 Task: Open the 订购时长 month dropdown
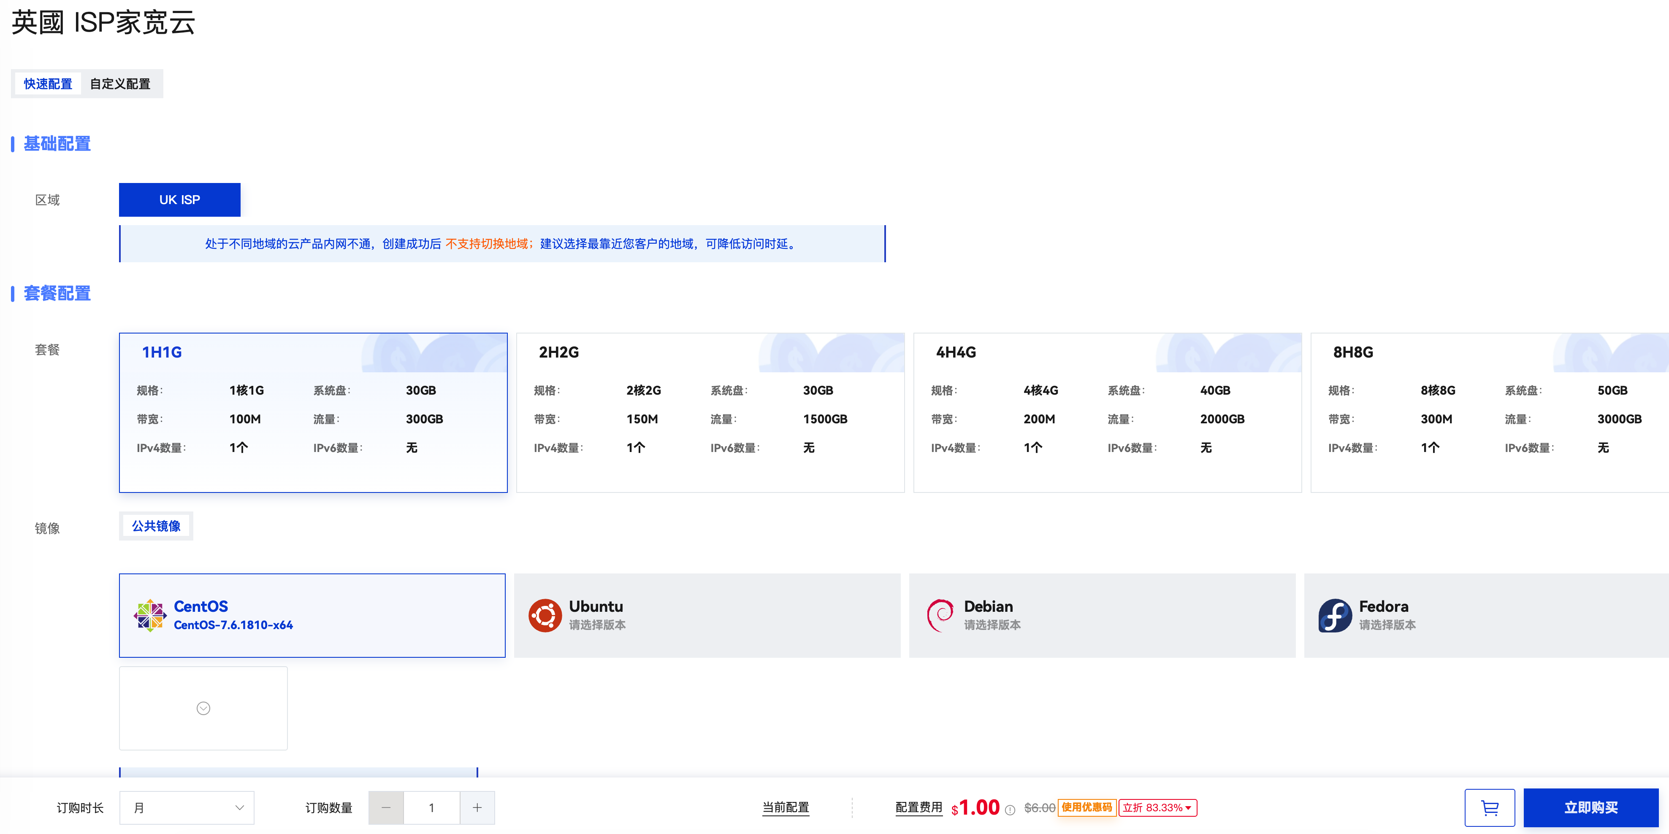pos(187,807)
